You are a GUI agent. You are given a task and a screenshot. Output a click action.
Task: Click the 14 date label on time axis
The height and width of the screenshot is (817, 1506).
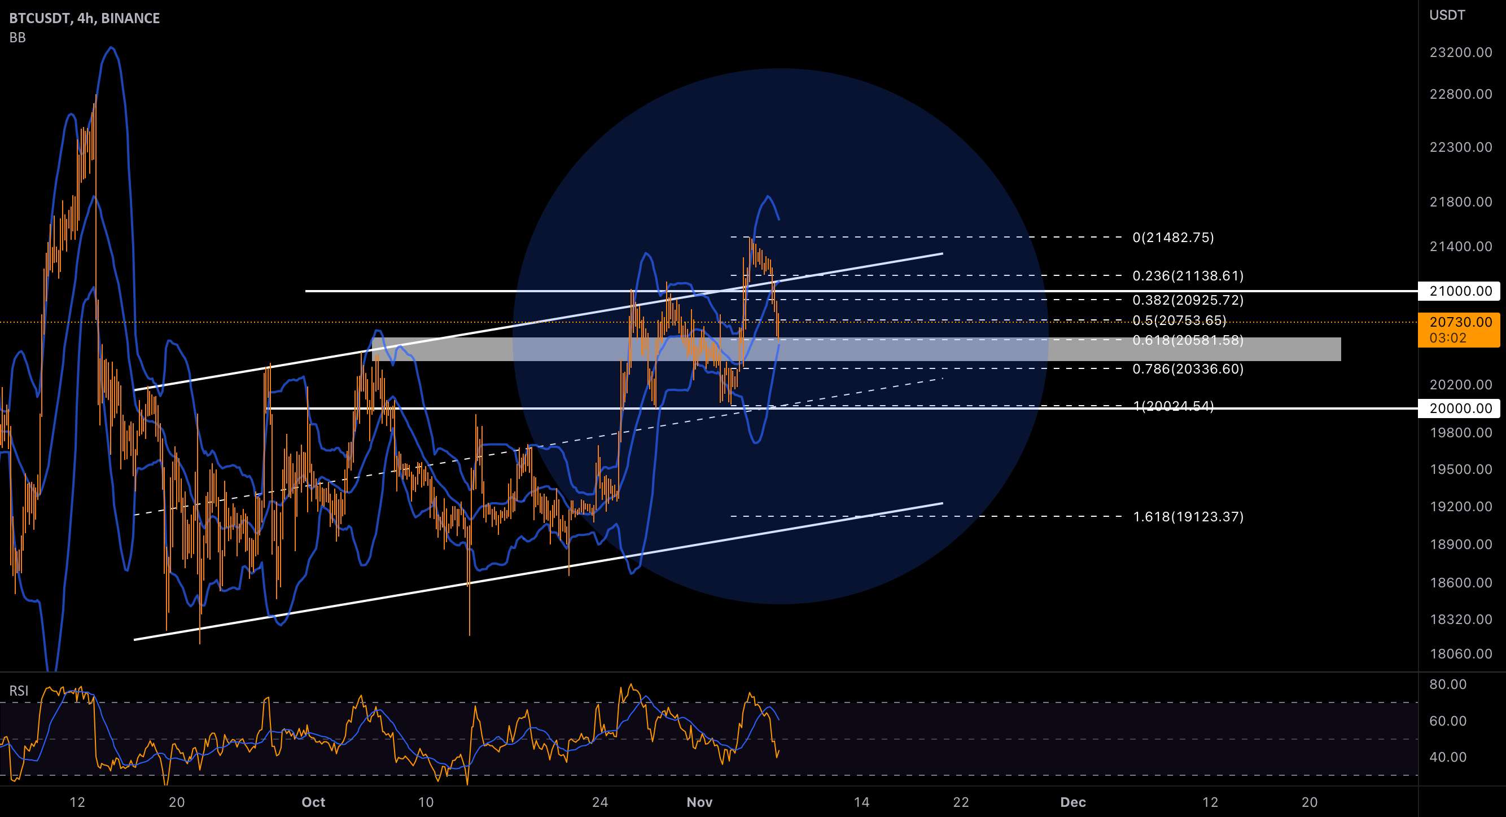tap(861, 802)
